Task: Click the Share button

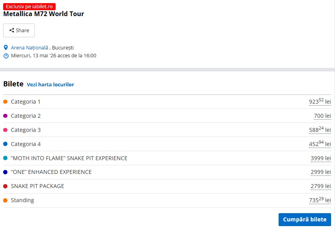Action: pos(19,30)
